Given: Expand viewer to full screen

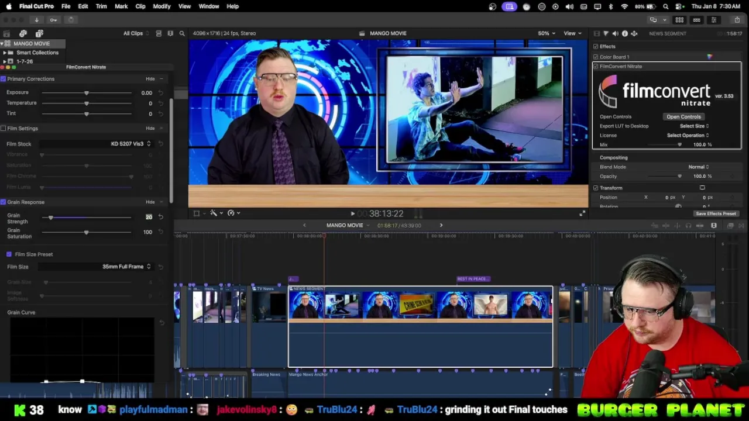Looking at the screenshot, I should 582,214.
